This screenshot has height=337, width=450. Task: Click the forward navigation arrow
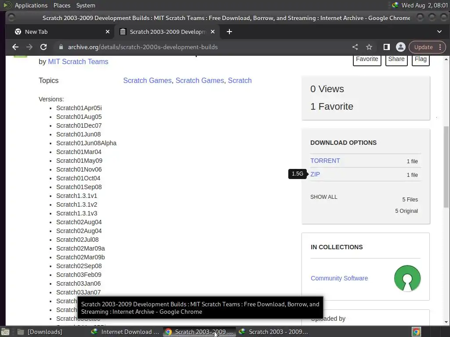[x=29, y=47]
